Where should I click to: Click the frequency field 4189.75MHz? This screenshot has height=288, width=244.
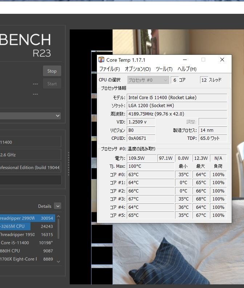(177, 114)
